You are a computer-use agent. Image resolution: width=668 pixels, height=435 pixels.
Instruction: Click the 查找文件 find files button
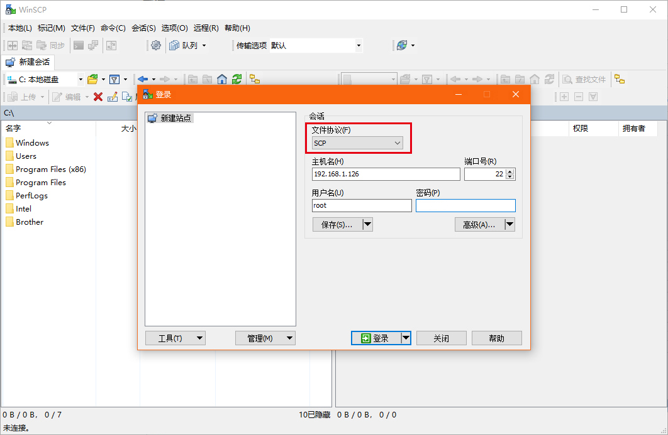point(584,80)
